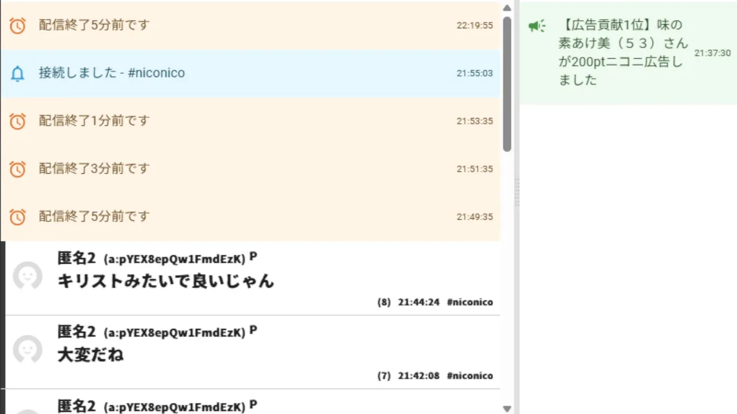Click the 22:19:55 timestamp
This screenshot has width=737, height=414.
tap(475, 26)
